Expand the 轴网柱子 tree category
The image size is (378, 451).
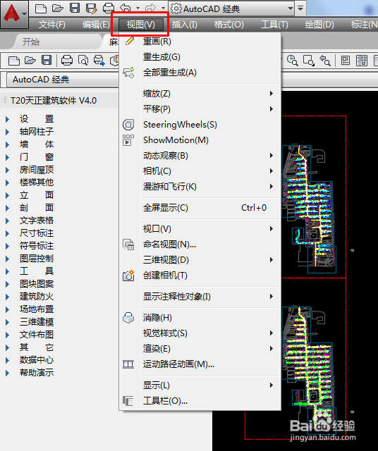click(x=8, y=132)
